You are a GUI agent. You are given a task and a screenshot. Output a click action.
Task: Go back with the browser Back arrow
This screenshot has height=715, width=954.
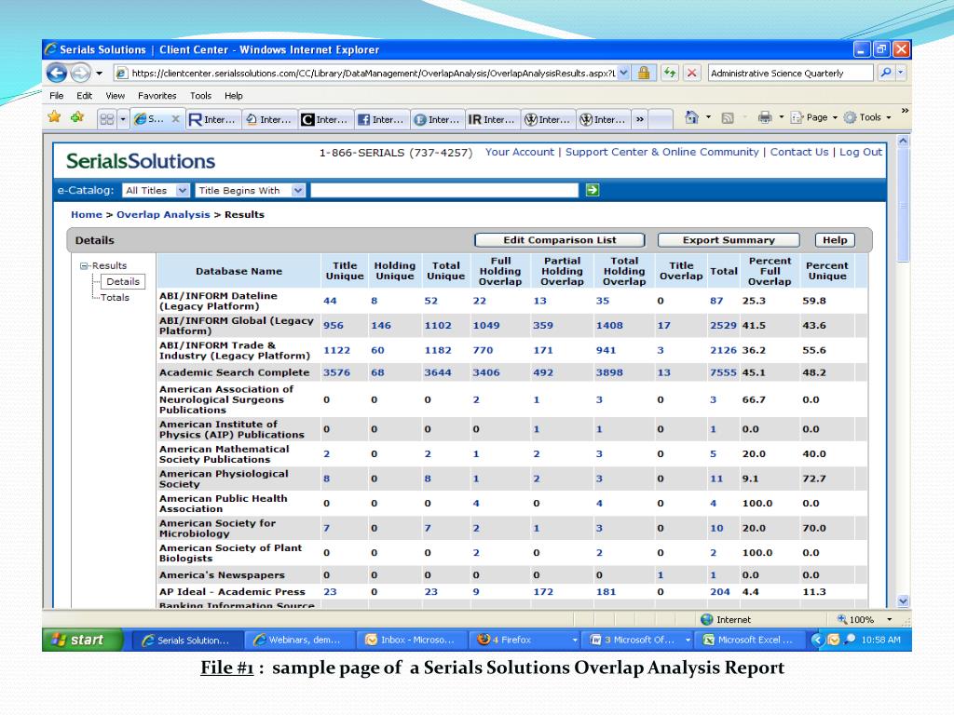coord(57,73)
